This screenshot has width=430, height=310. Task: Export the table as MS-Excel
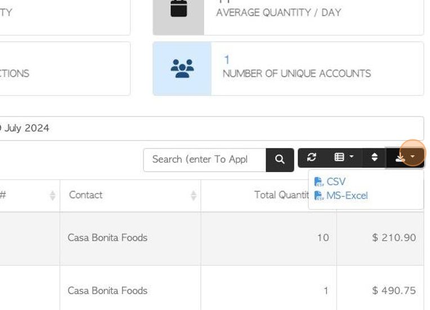347,196
